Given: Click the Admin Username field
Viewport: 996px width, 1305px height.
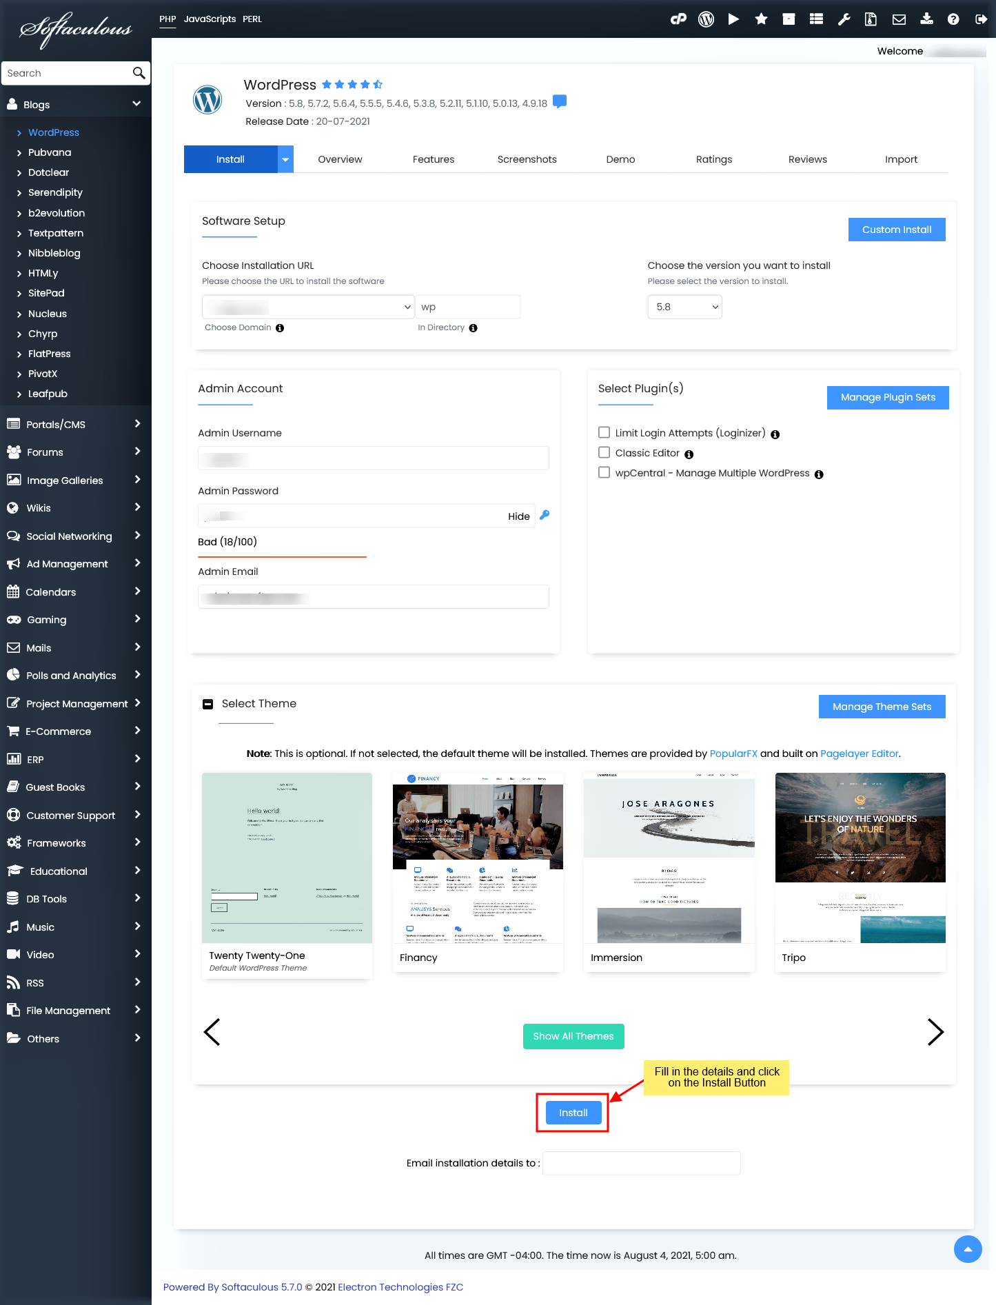Looking at the screenshot, I should (374, 458).
